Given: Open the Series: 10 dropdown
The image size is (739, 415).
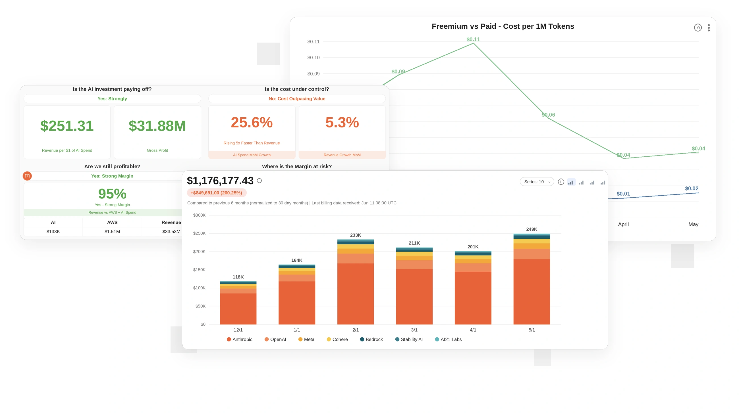Looking at the screenshot, I should point(536,182).
